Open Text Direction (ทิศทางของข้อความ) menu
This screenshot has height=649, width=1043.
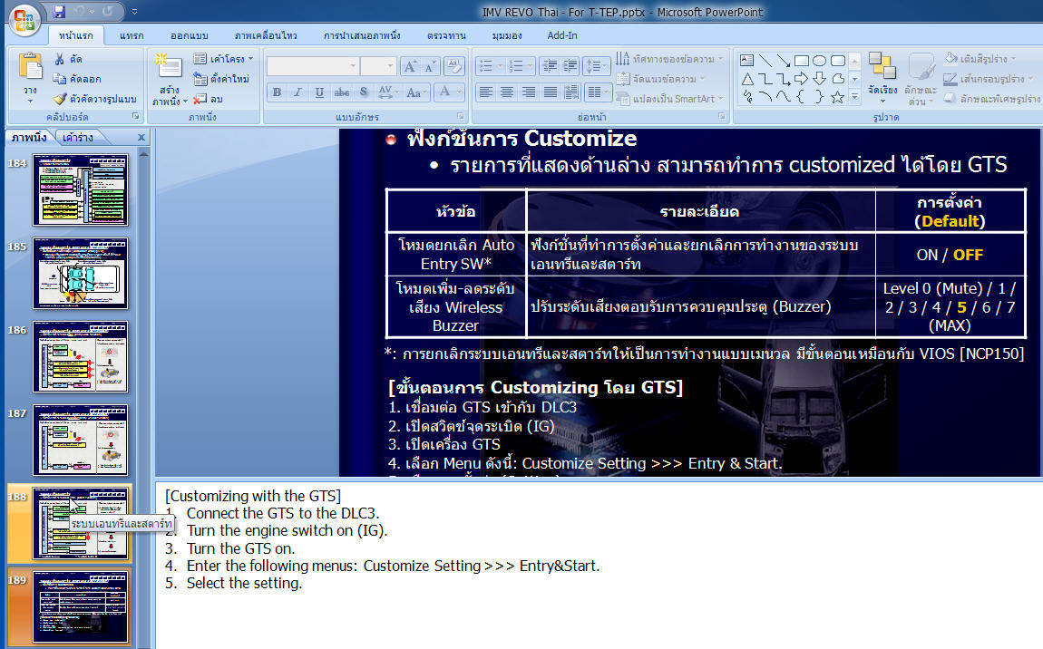(670, 59)
